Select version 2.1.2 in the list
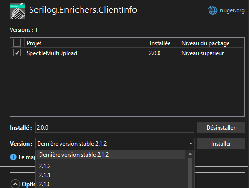This screenshot has width=249, height=188. tap(110, 166)
